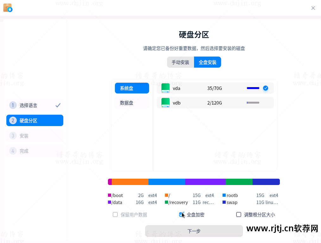Click the magenta /boot legend square
The image size is (321, 243).
click(110, 195)
